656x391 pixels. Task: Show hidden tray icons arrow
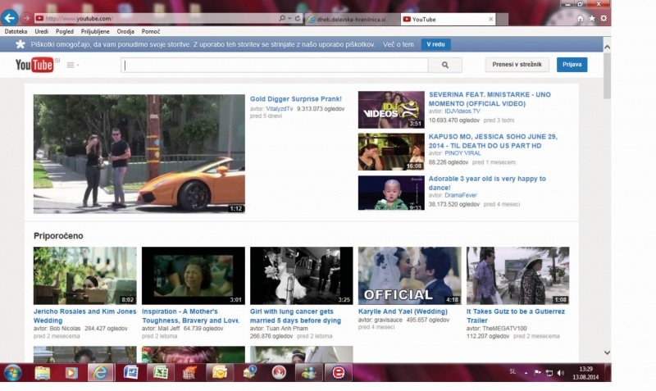click(x=526, y=373)
